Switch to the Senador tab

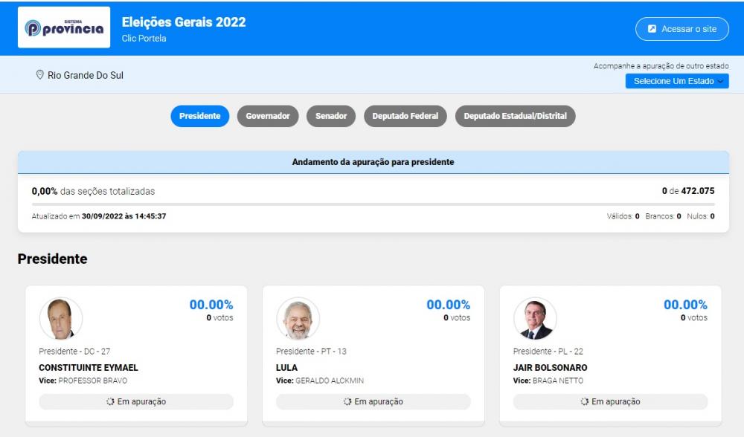pyautogui.click(x=331, y=116)
